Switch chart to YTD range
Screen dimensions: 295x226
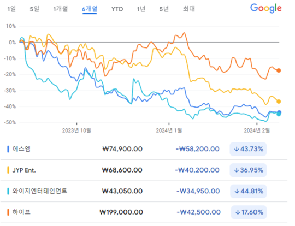coord(117,9)
